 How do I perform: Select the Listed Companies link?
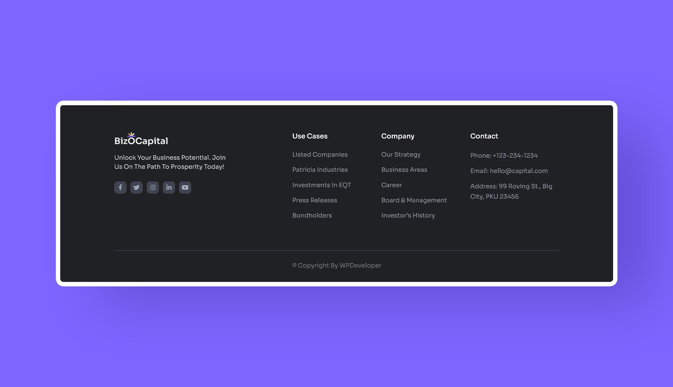pyautogui.click(x=320, y=154)
